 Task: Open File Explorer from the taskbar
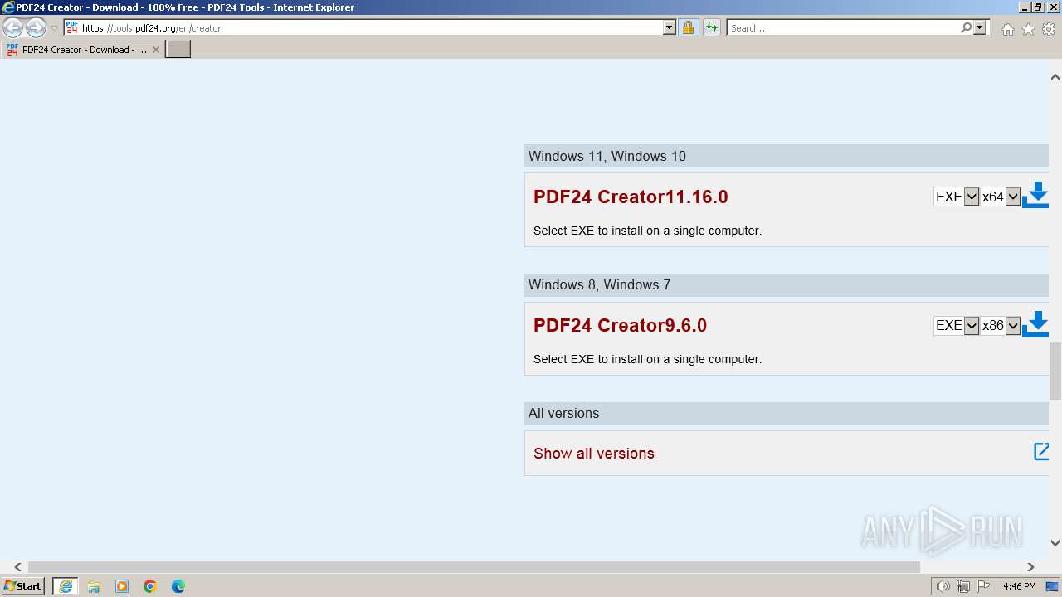click(94, 586)
